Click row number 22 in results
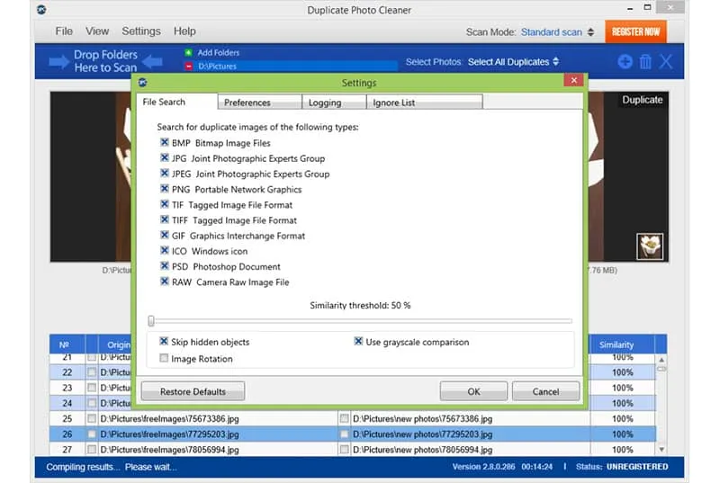720x483 pixels. click(x=67, y=372)
